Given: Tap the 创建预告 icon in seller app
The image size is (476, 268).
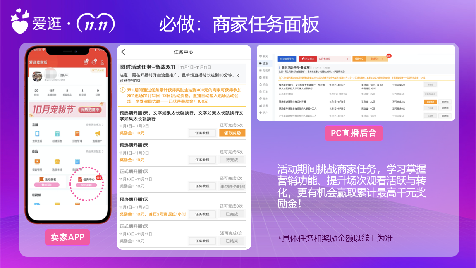Looking at the screenshot, I should click(57, 134).
